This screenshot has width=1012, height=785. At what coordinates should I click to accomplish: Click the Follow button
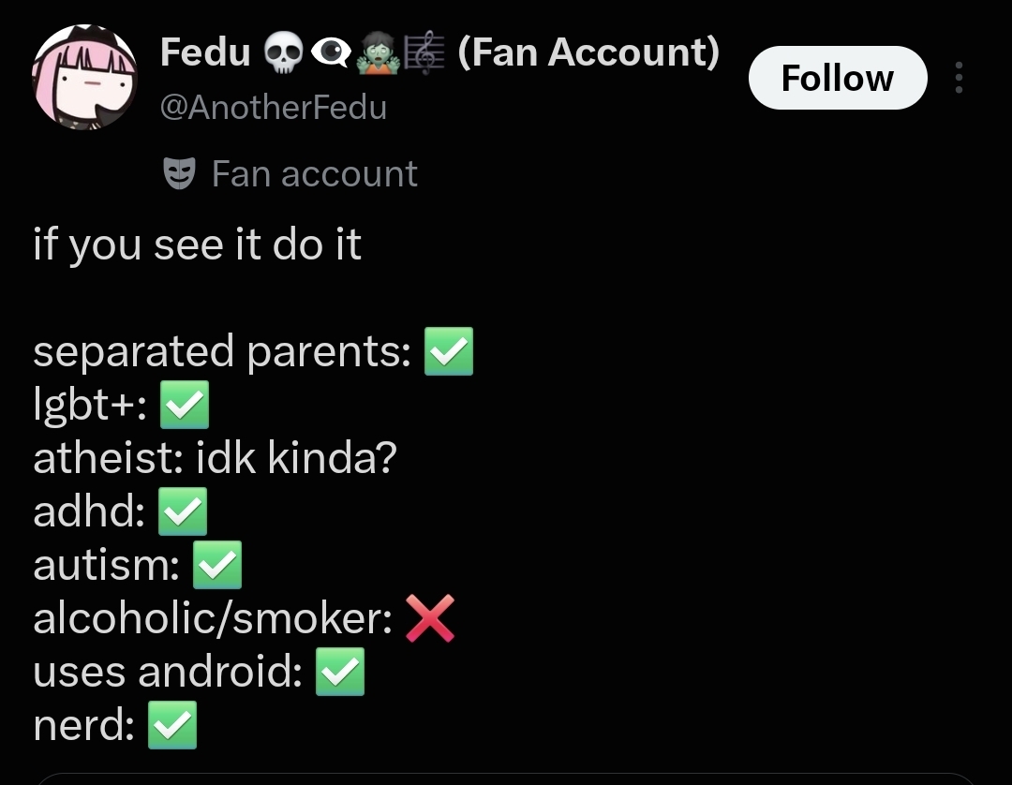[838, 78]
